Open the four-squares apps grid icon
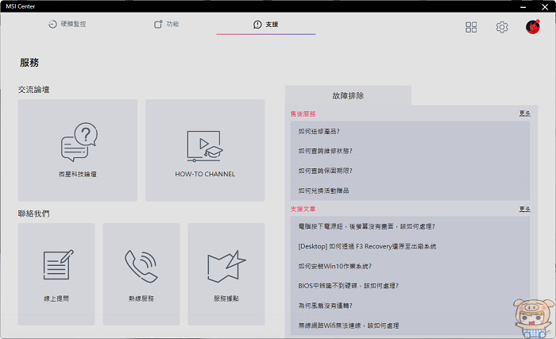Viewport: 556px width, 339px height. (471, 27)
